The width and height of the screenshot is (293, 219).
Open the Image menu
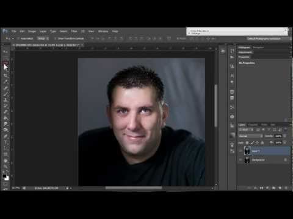[32, 31]
